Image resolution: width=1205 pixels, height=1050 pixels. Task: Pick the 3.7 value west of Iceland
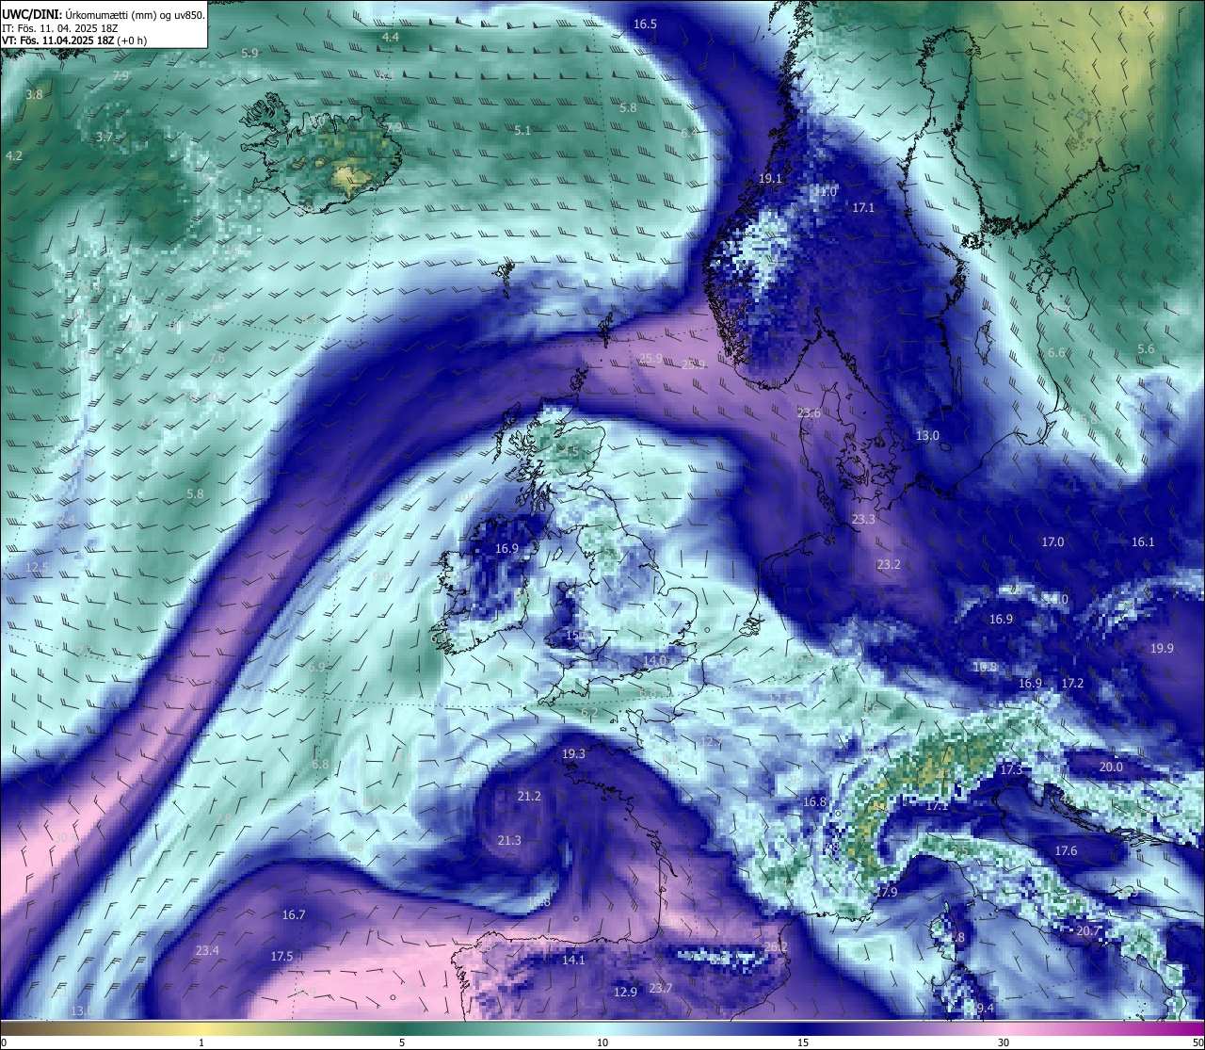(104, 137)
